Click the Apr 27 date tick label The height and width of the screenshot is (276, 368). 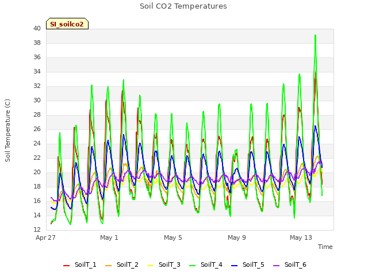click(x=45, y=237)
